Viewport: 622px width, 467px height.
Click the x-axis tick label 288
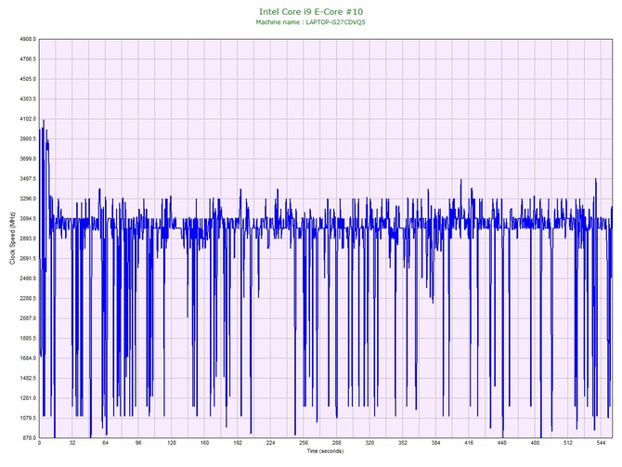(337, 443)
